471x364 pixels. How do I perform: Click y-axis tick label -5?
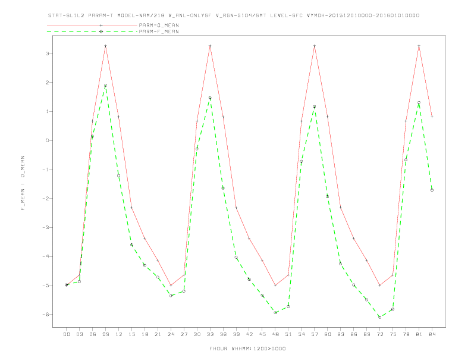point(46,285)
